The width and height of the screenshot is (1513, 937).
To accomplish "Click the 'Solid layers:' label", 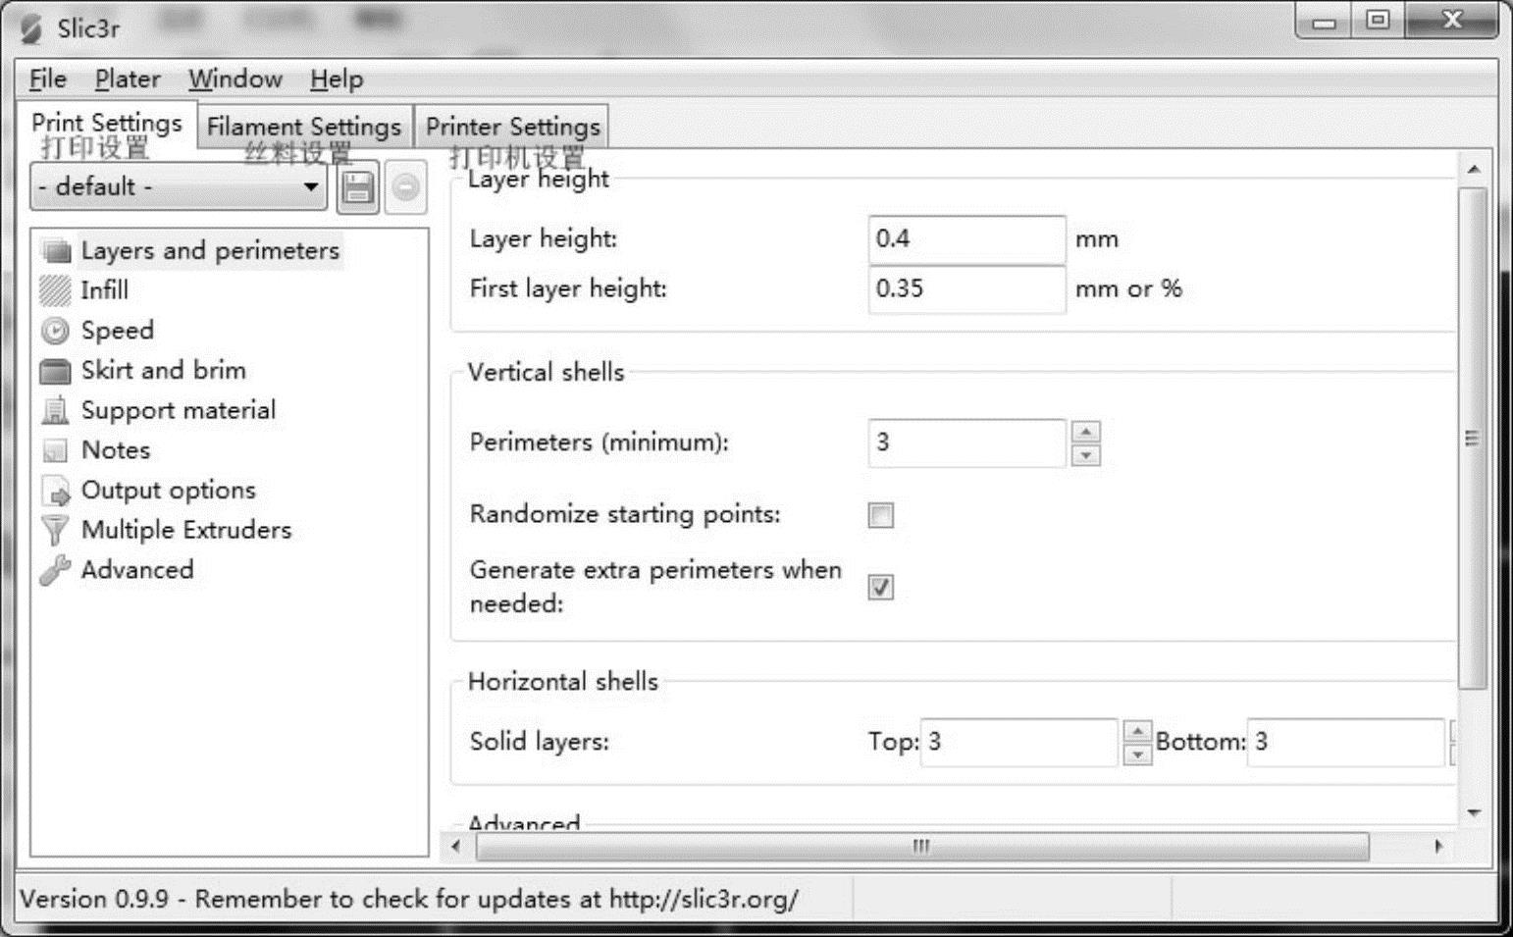I will coord(539,741).
